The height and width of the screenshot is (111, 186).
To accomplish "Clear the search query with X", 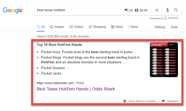I will coord(157,10).
